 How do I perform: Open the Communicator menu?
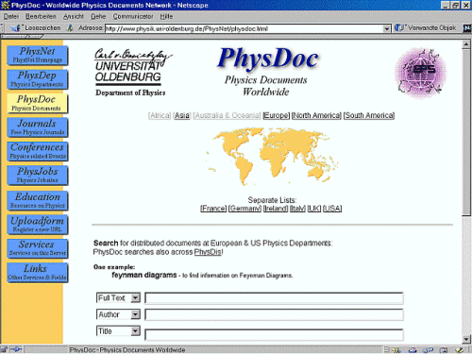tap(133, 16)
